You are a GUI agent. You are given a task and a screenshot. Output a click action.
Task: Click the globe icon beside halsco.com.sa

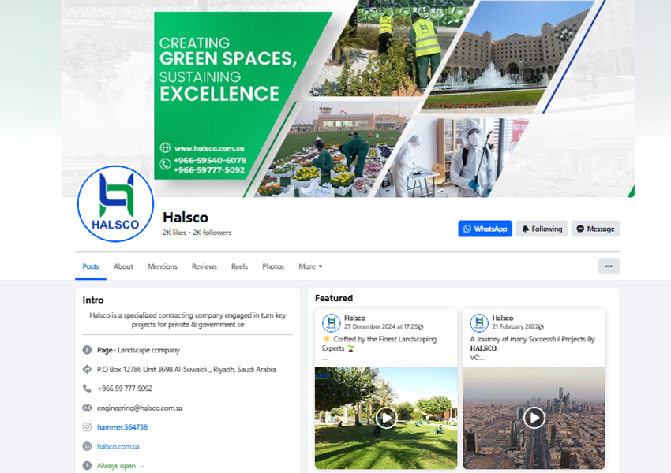[87, 446]
